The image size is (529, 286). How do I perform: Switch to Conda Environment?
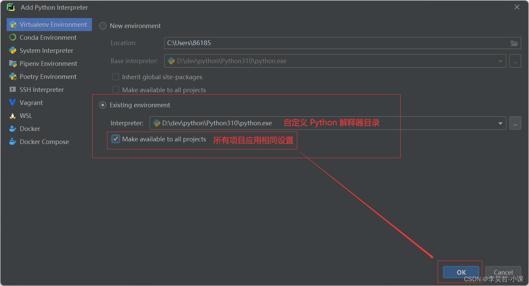pos(49,37)
